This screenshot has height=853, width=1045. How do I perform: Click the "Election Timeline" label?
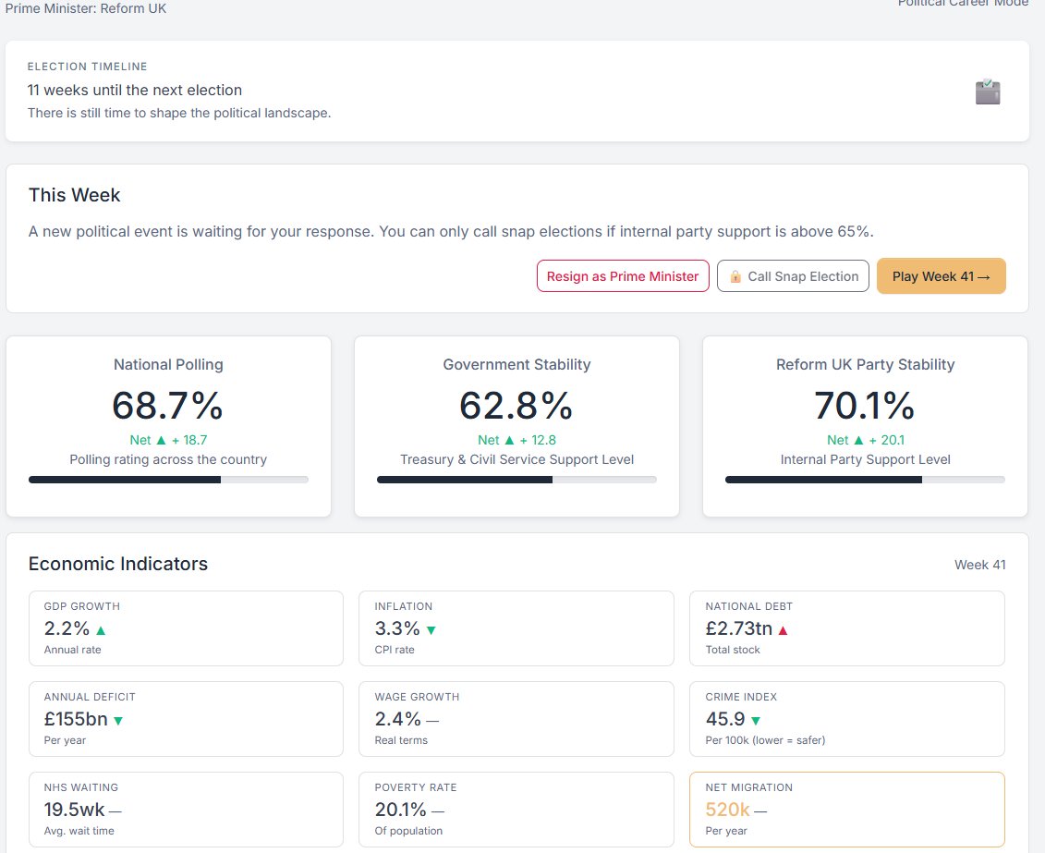pos(87,67)
